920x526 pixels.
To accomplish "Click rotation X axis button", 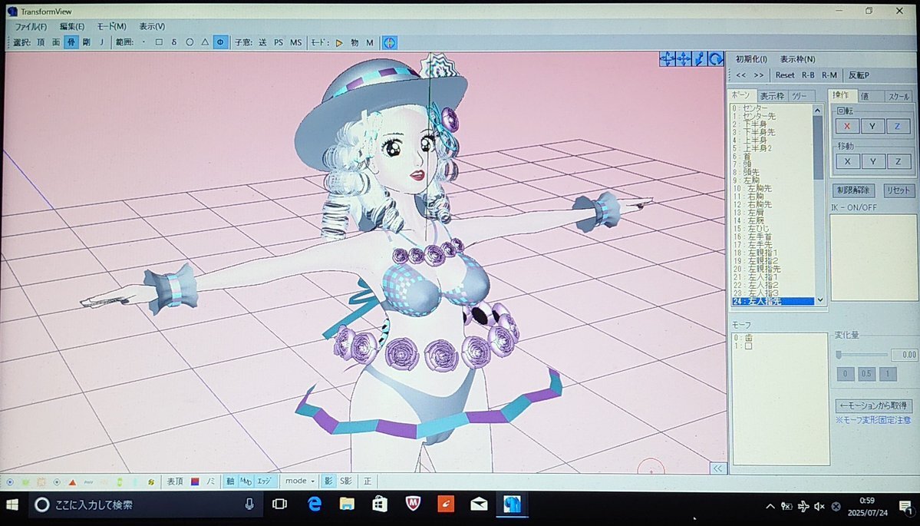I will point(847,126).
